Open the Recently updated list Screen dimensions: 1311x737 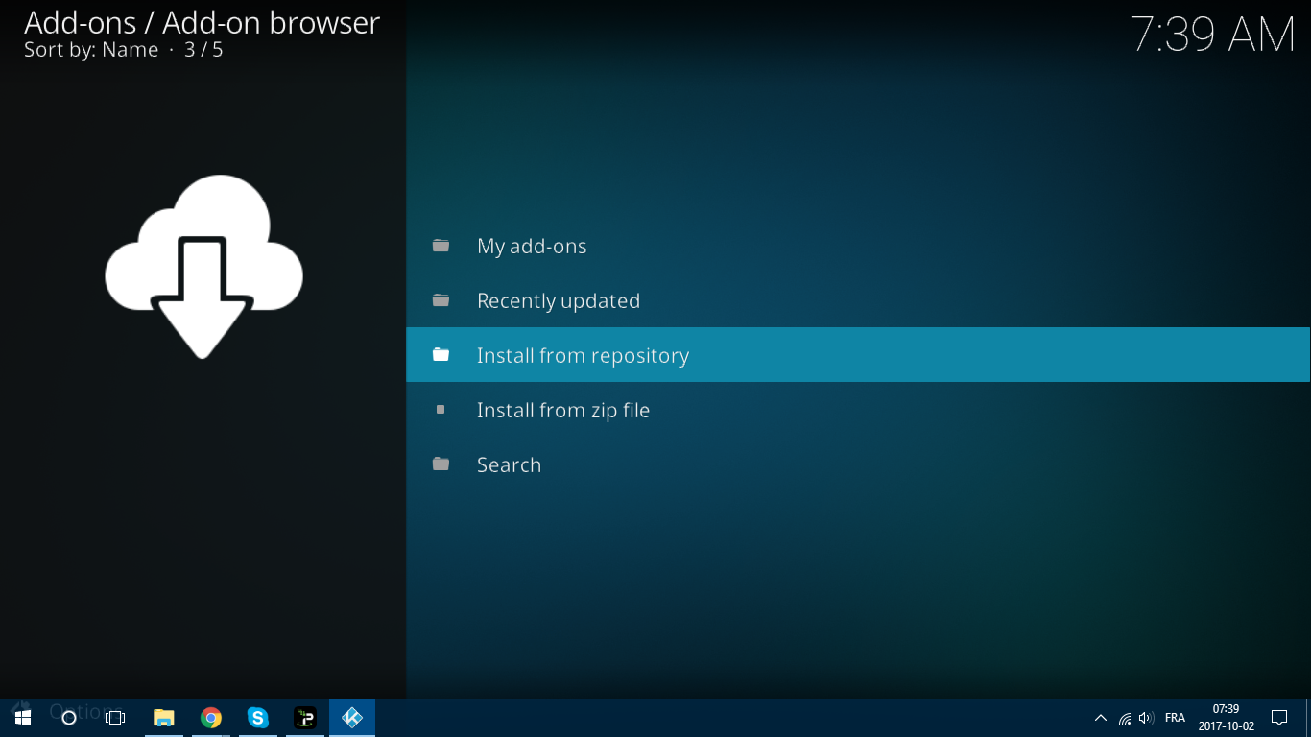click(559, 300)
